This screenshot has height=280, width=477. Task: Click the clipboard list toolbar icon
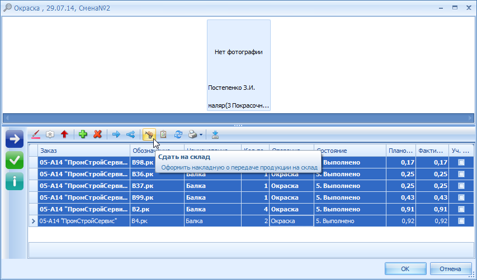[163, 134]
